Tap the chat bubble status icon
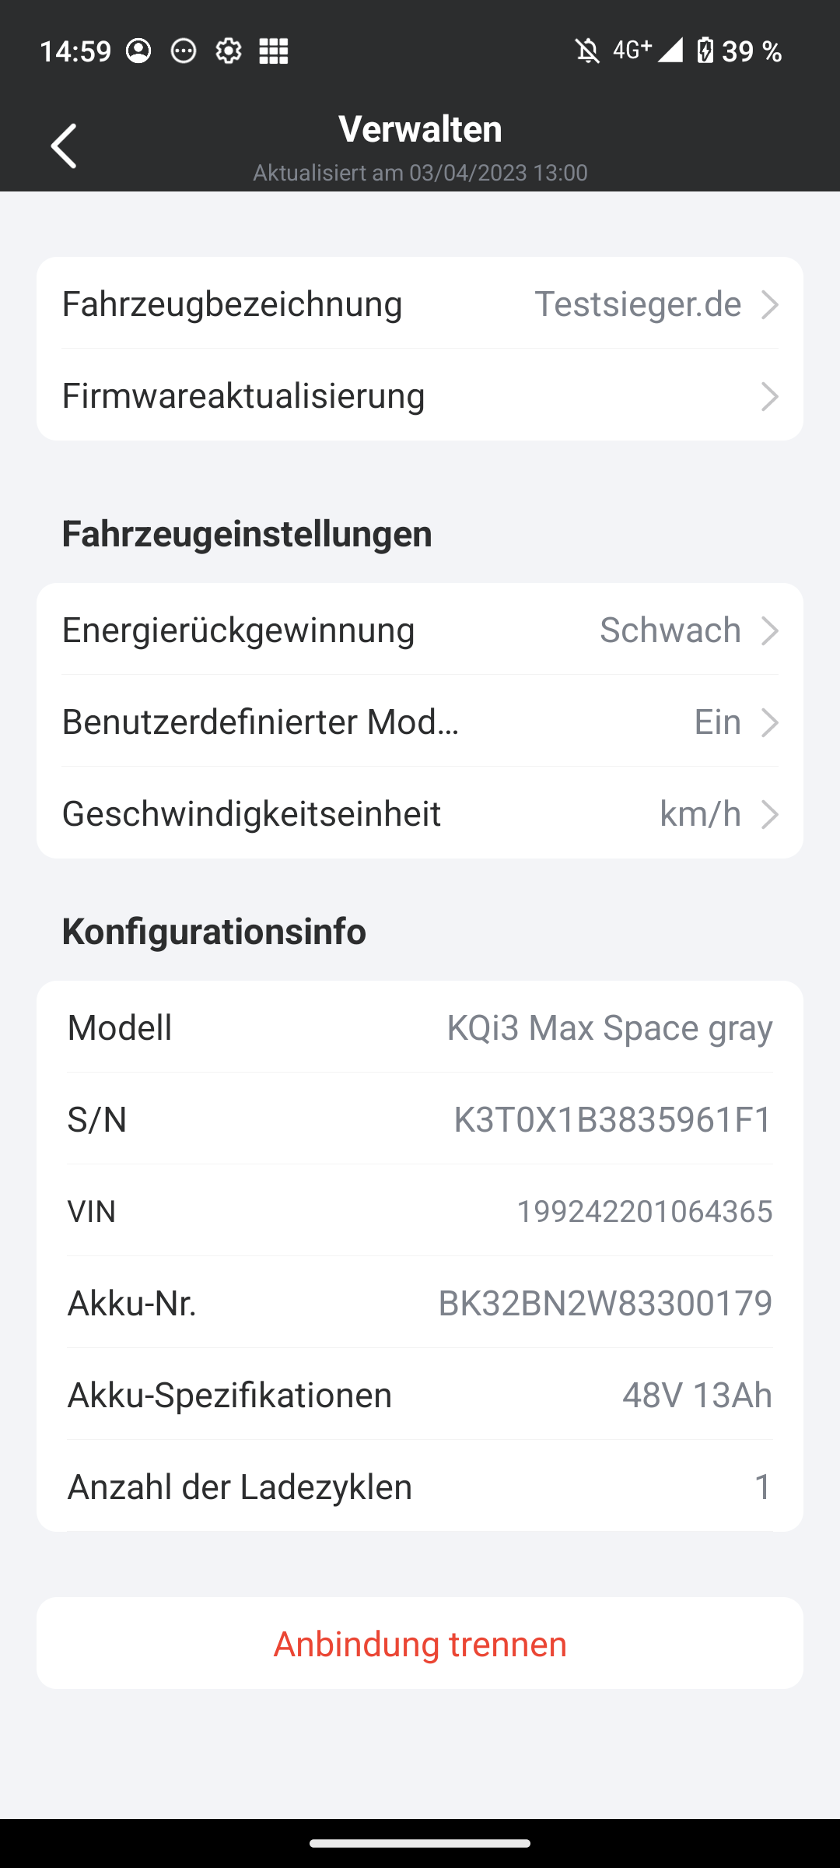This screenshot has height=1868, width=840. (x=184, y=51)
